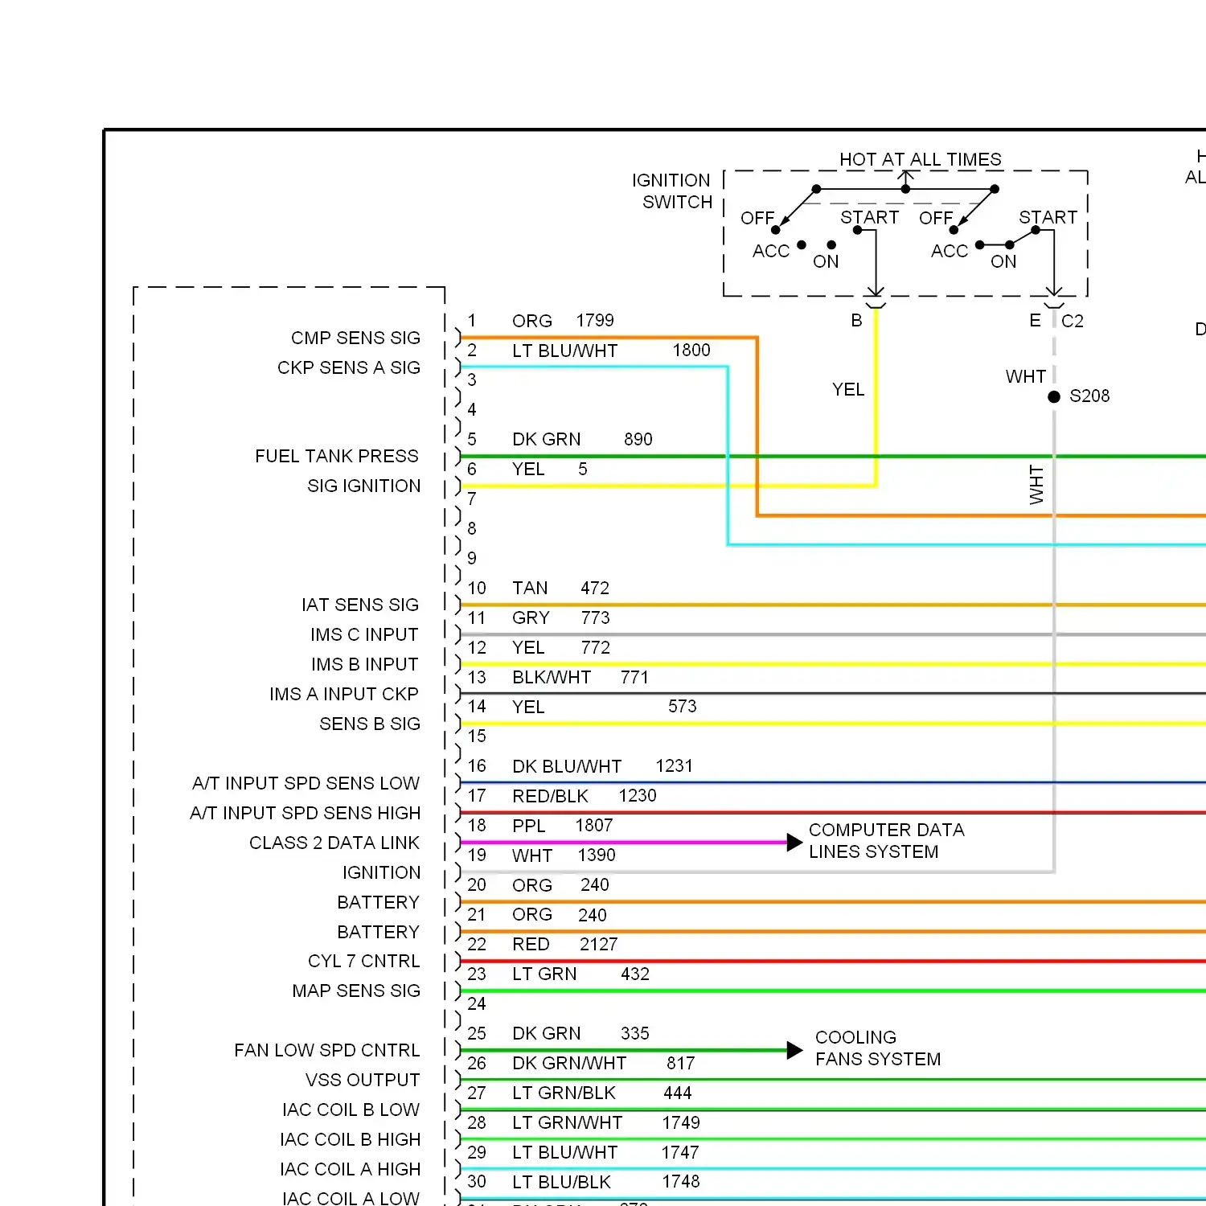
Task: Click wire label YEL 5
Action: (x=550, y=469)
